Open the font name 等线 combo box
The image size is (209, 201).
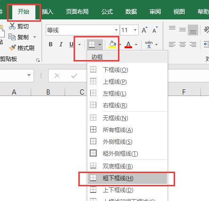coord(83,30)
